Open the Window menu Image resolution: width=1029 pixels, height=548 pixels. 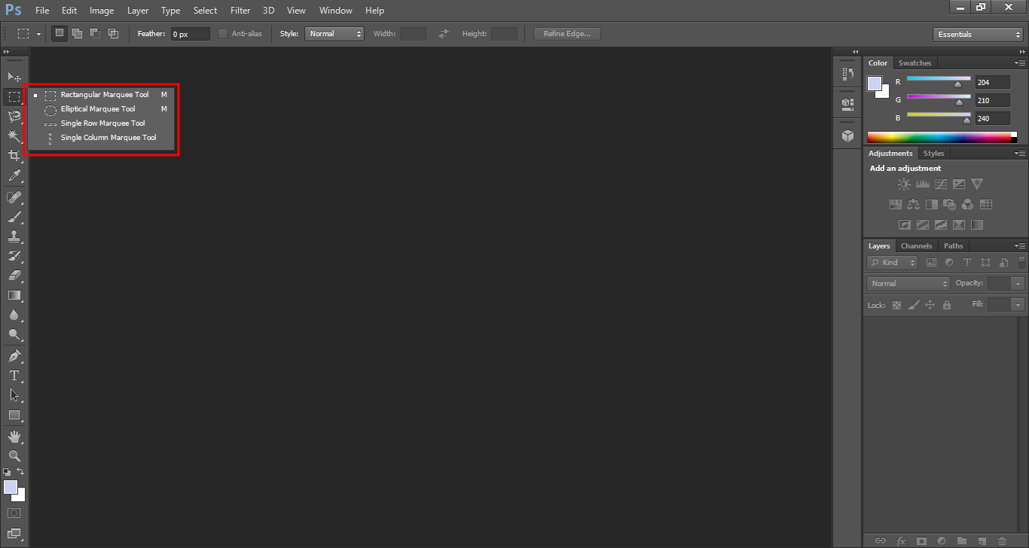pyautogui.click(x=335, y=11)
